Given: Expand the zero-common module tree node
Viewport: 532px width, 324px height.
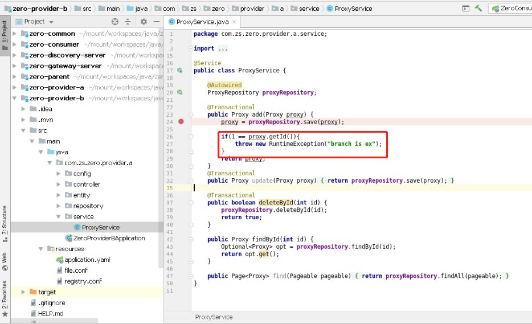Looking at the screenshot, I should pyautogui.click(x=15, y=34).
